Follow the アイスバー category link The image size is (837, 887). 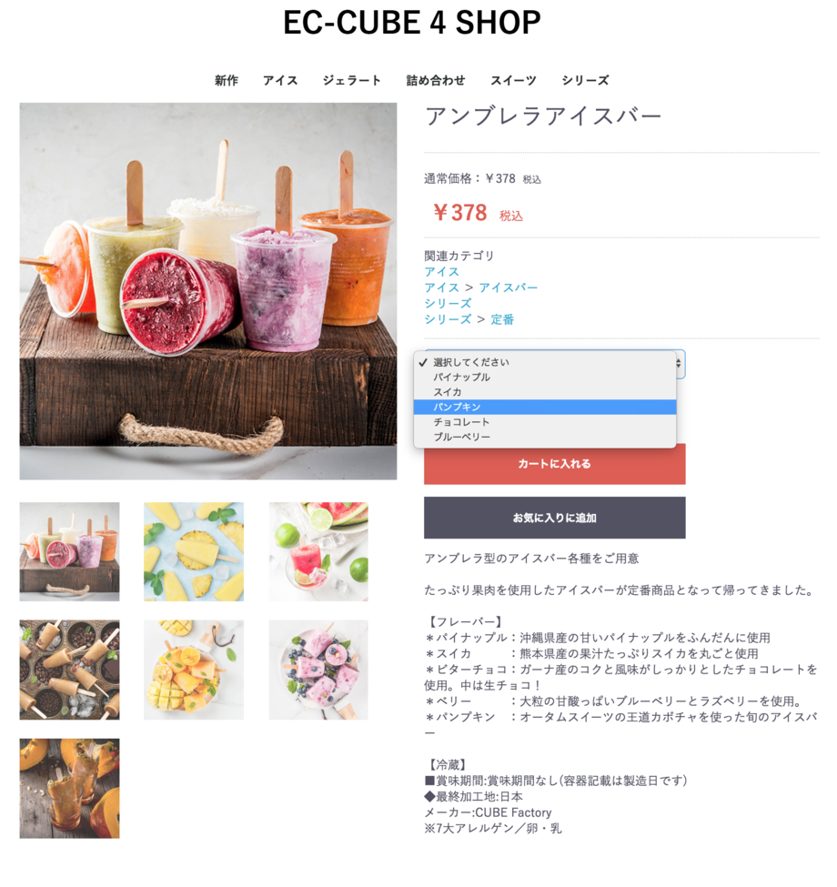coord(508,287)
